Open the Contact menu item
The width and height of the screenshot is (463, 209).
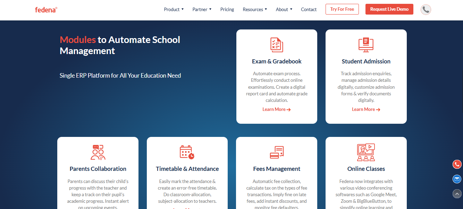coord(309,9)
